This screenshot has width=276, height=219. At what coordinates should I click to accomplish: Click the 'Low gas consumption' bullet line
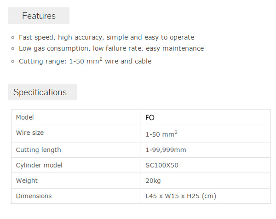(111, 48)
